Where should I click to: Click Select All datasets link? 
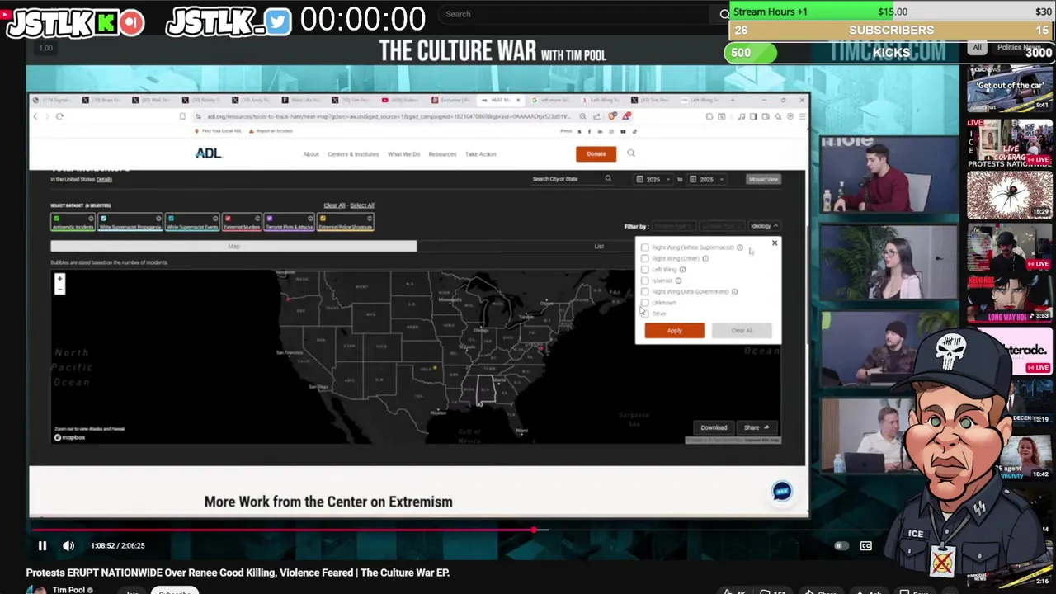tap(361, 205)
